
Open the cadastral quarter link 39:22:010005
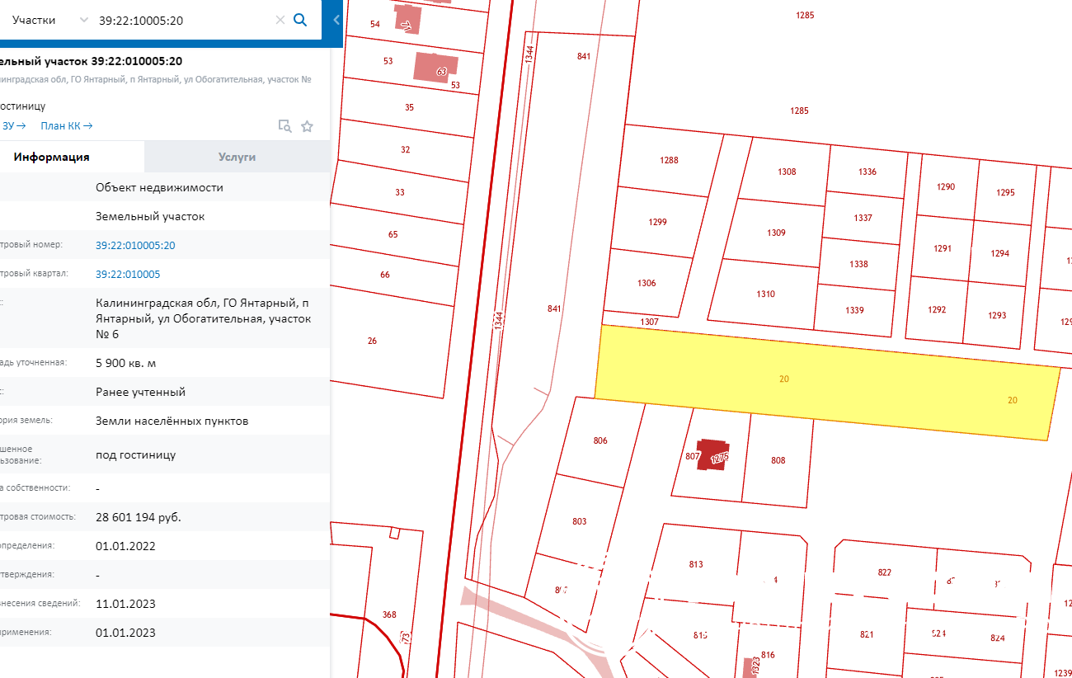(x=128, y=274)
